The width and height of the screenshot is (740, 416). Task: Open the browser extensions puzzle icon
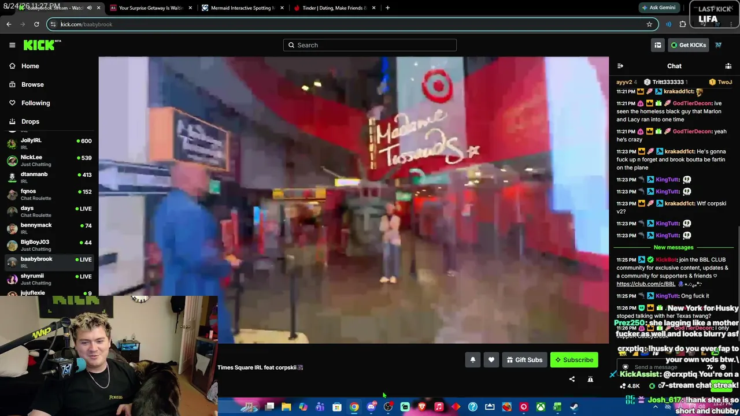(x=683, y=24)
